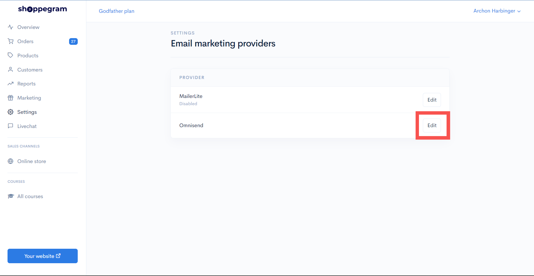
Task: Open the Godfather plan link
Action: pos(116,11)
